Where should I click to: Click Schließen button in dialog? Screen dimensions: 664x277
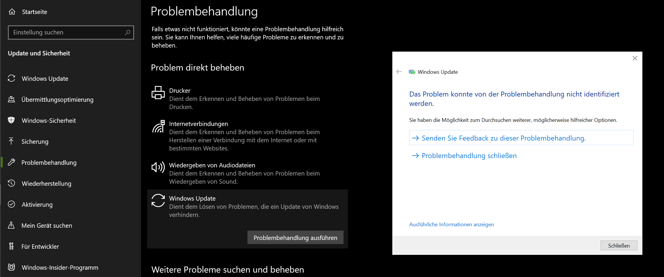(x=619, y=246)
